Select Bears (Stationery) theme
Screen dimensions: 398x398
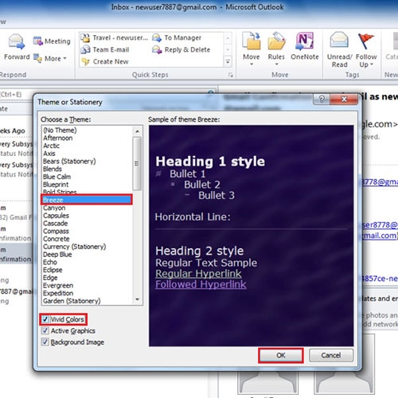(69, 162)
